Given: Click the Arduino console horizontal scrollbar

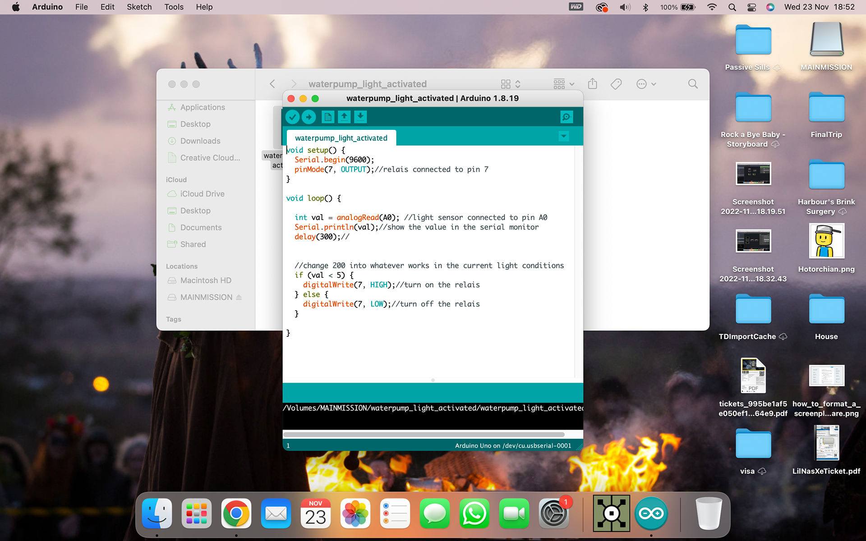Looking at the screenshot, I should [x=424, y=435].
